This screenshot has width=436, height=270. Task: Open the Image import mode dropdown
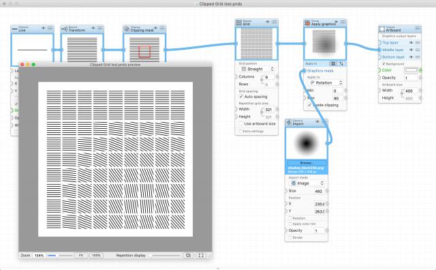pos(307,183)
